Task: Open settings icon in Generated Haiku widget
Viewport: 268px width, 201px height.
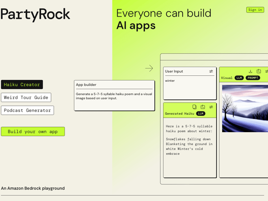Action: [x=211, y=107]
